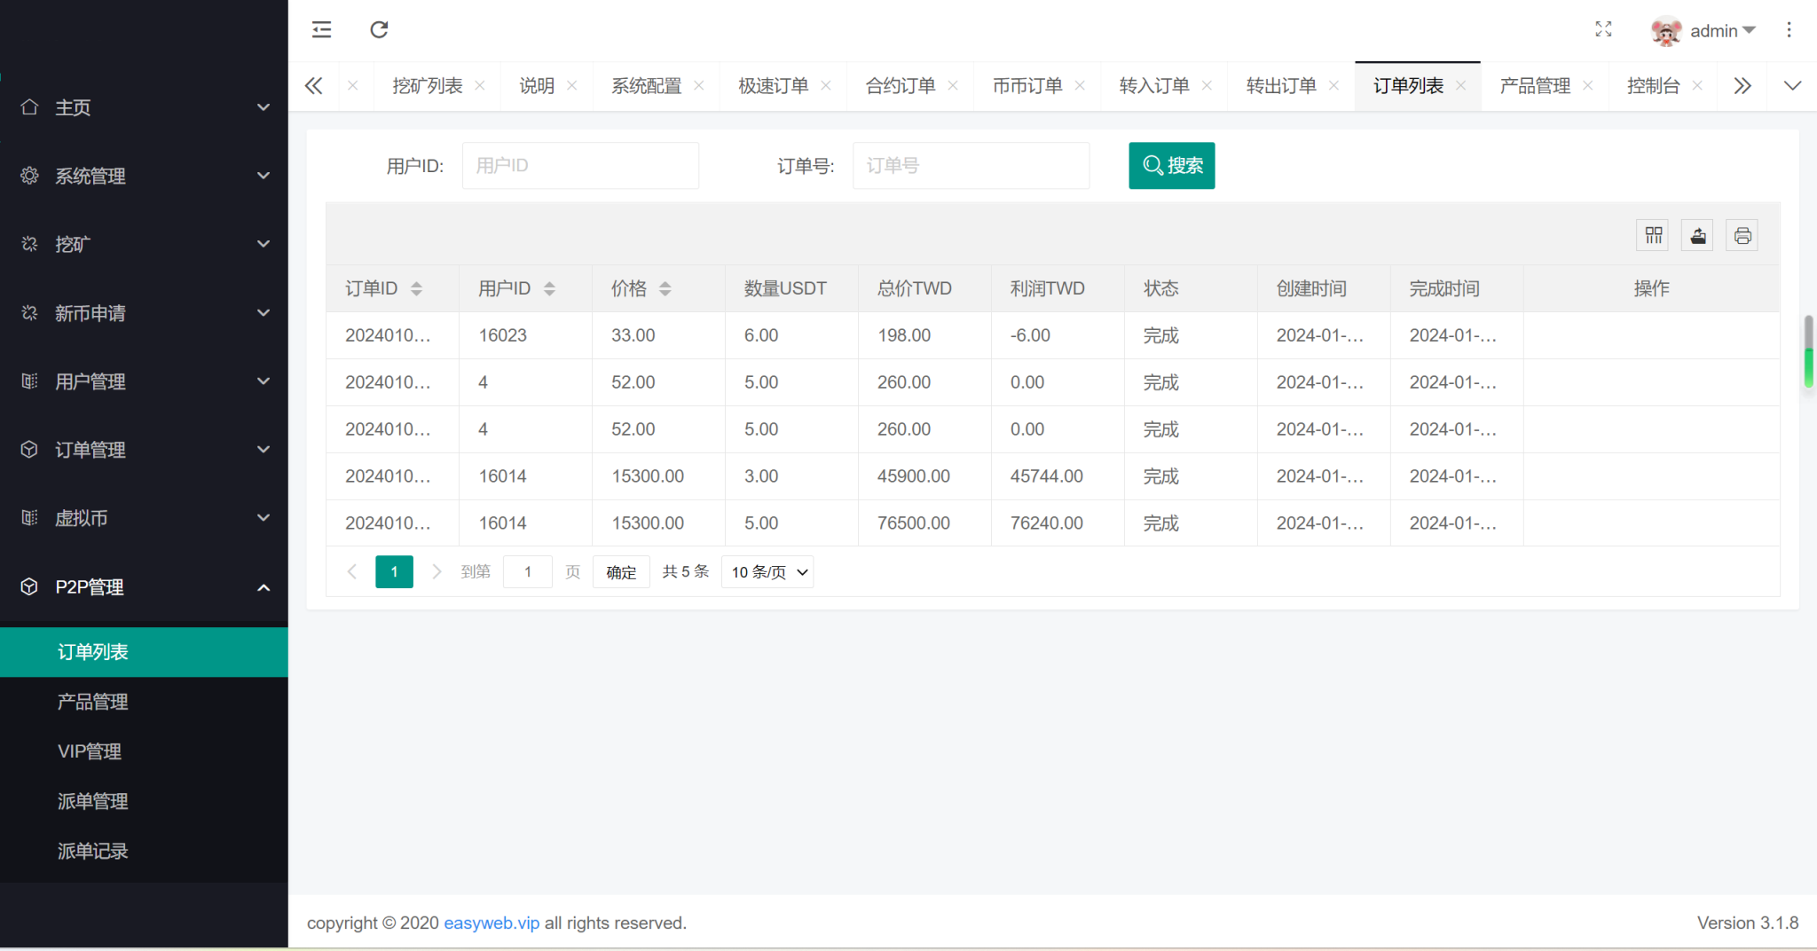Collapse the sidebar with the menu-fold icon
1817x951 pixels.
[321, 30]
